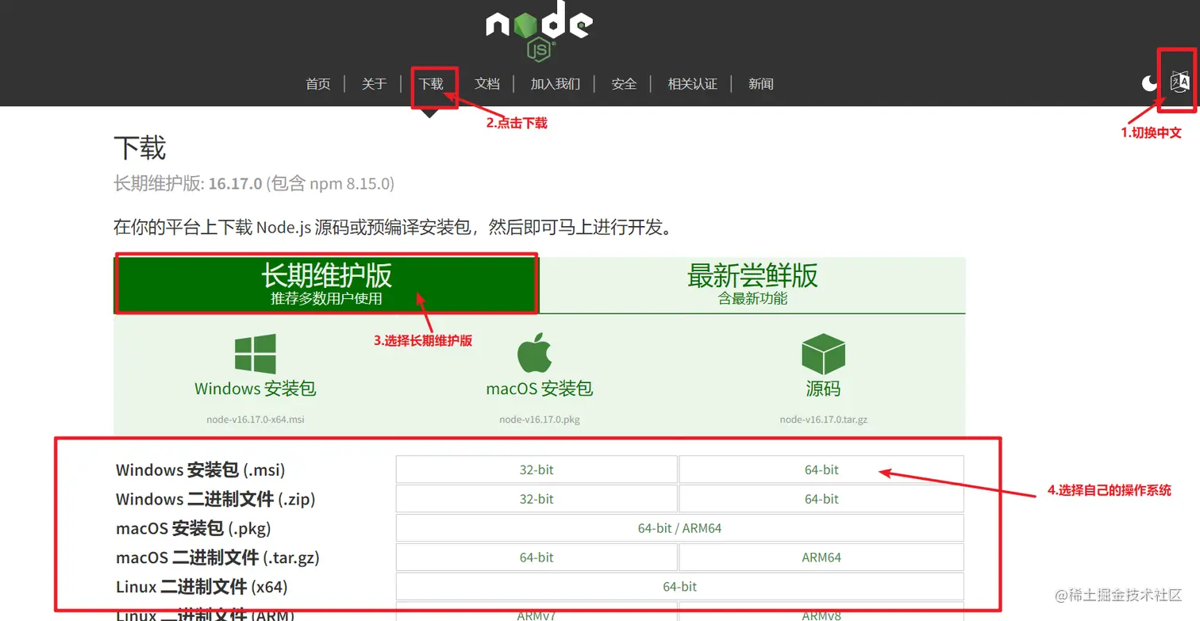This screenshot has width=1200, height=621.
Task: Open the 加入我们 navigation item
Action: (556, 84)
